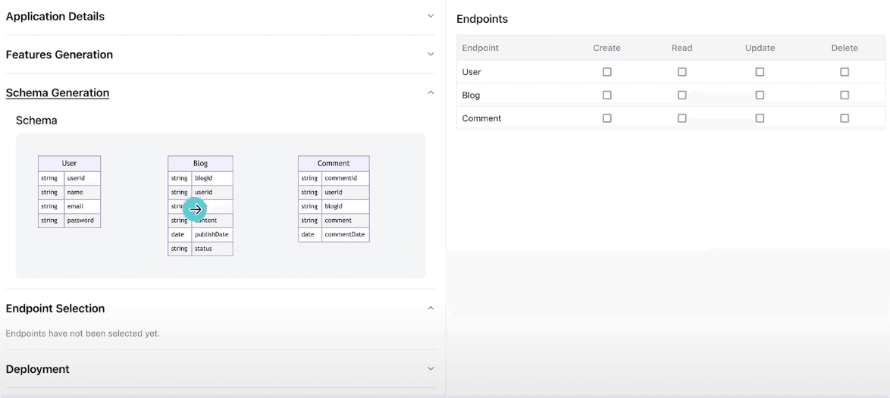The image size is (890, 398).
Task: Tick the User Delete checkbox
Action: (845, 72)
